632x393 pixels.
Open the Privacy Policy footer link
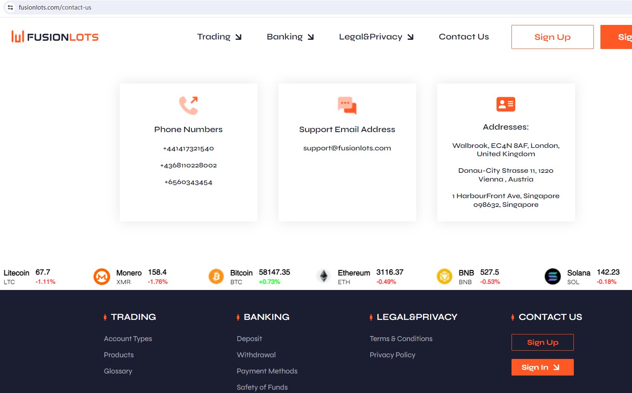393,355
